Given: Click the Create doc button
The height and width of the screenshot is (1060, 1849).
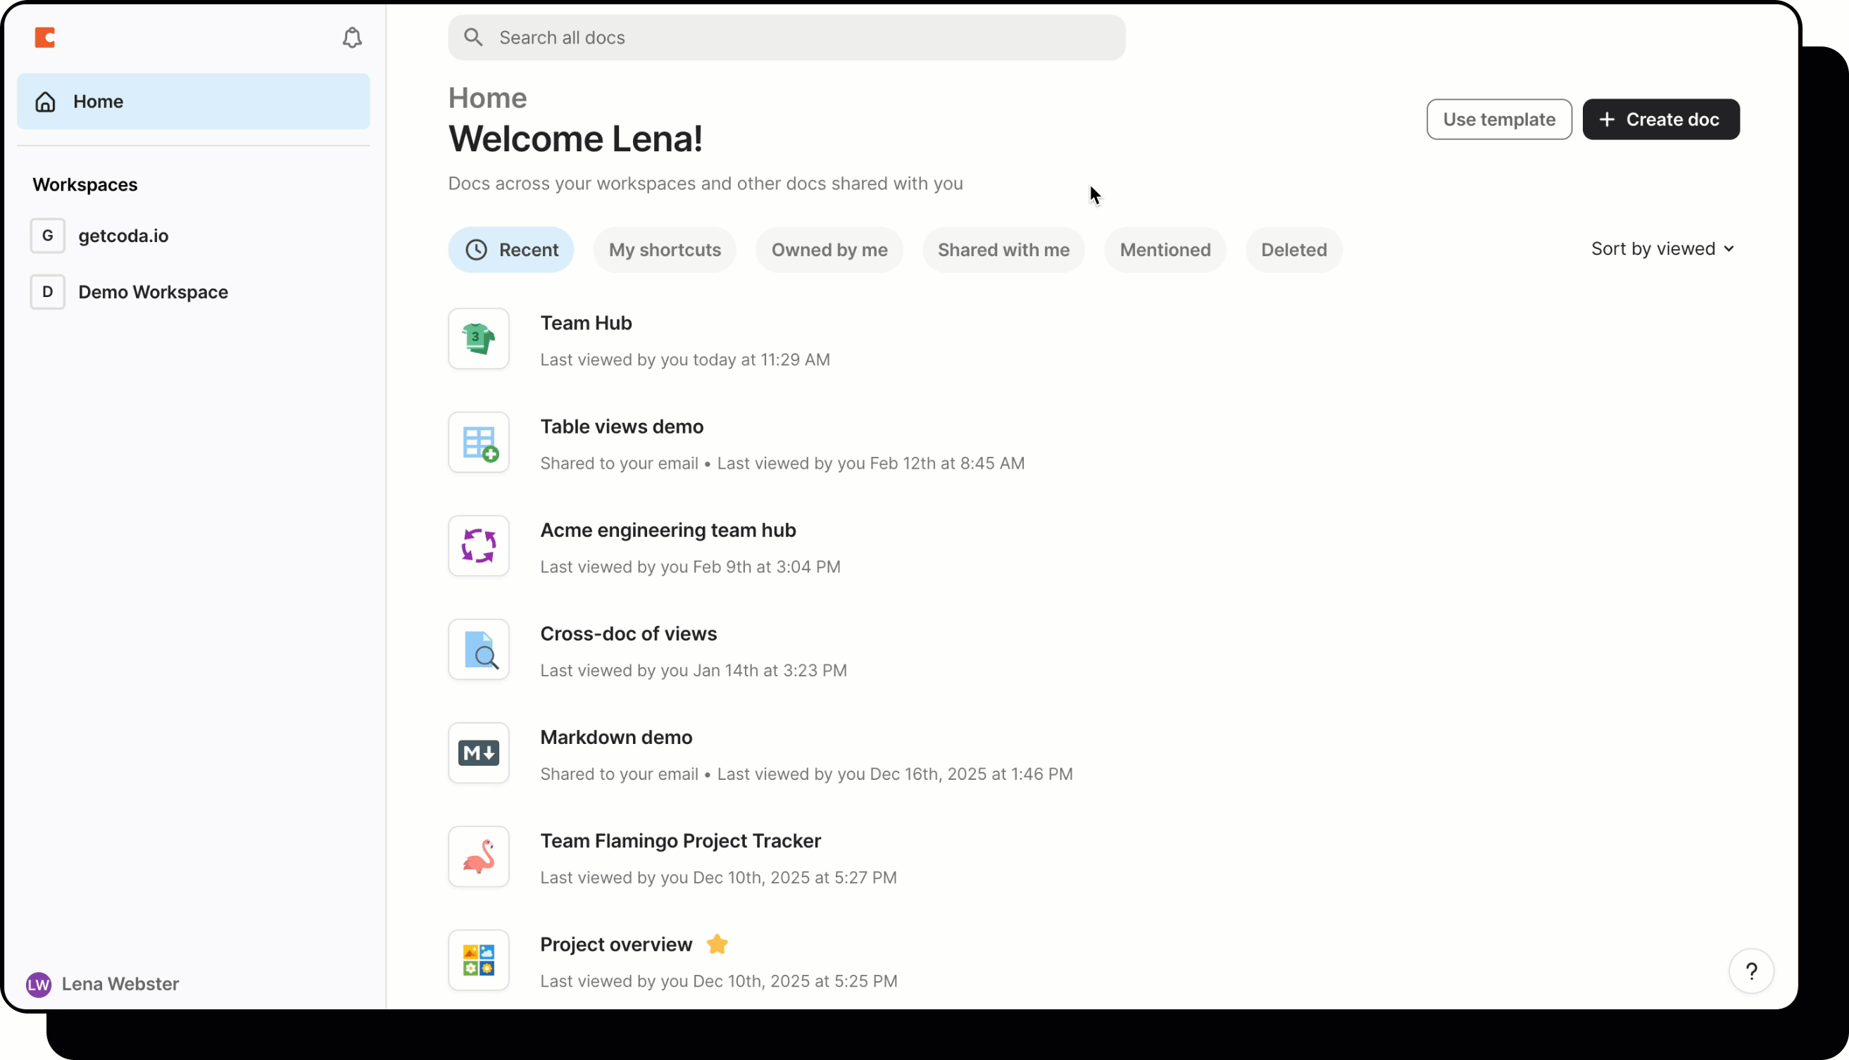Looking at the screenshot, I should 1661,119.
